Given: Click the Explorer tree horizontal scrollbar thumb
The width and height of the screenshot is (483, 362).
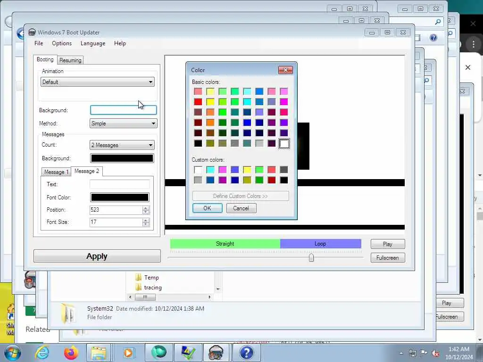Looking at the screenshot, I should click(145, 297).
